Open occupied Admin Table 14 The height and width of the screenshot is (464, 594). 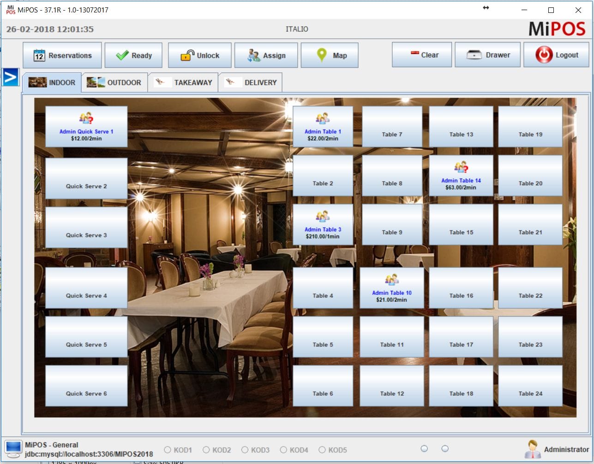461,176
